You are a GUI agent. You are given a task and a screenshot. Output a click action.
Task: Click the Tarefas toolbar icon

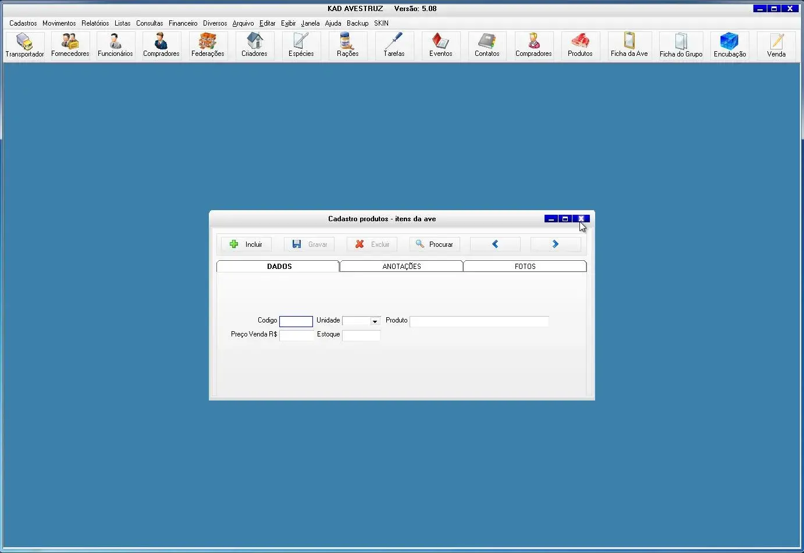pos(394,45)
